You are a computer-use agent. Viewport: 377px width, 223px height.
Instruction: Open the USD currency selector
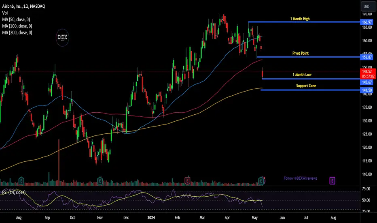coord(368,6)
